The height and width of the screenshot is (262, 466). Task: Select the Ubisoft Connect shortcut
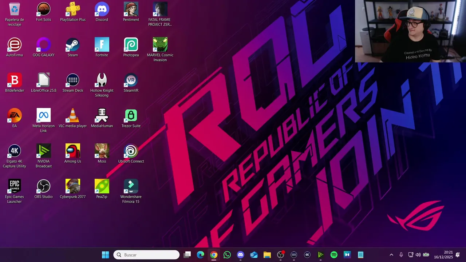click(131, 153)
